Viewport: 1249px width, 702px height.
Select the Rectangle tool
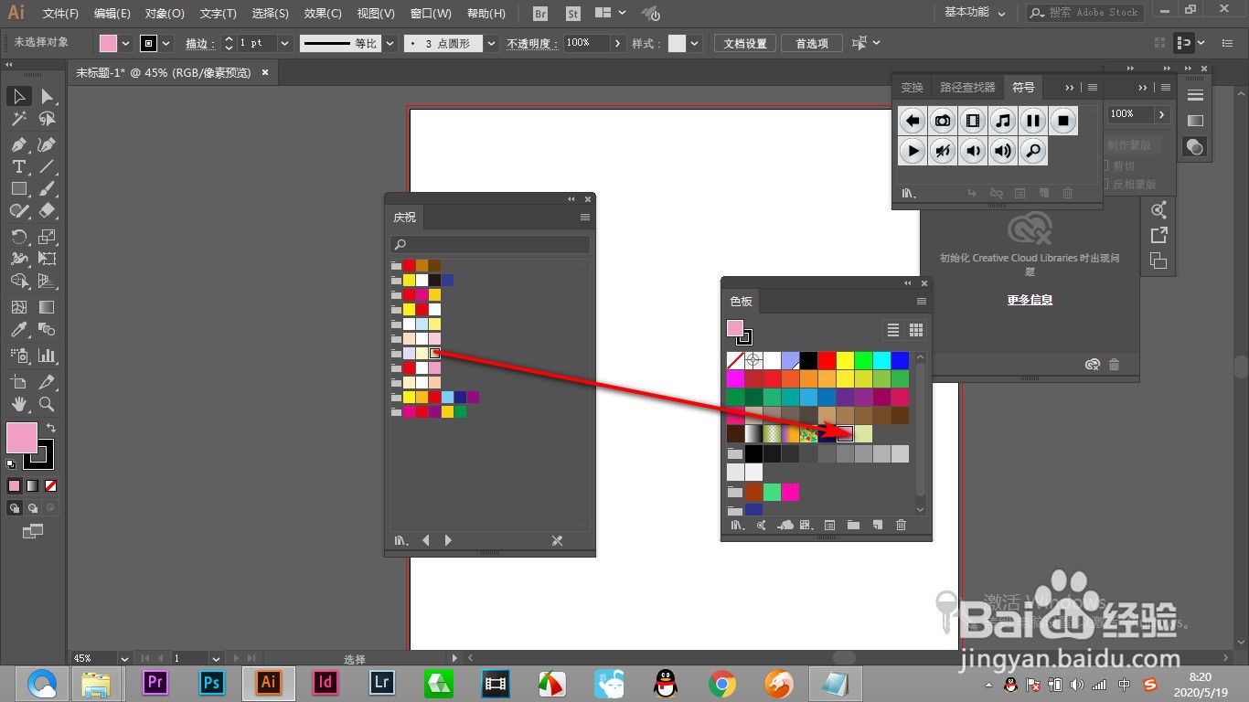tap(19, 189)
